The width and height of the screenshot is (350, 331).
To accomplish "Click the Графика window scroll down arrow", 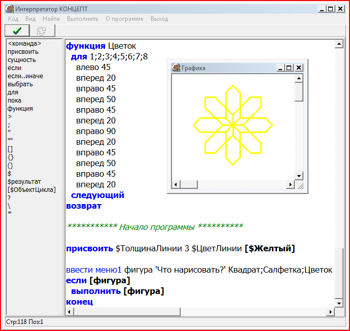I will 299,176.
